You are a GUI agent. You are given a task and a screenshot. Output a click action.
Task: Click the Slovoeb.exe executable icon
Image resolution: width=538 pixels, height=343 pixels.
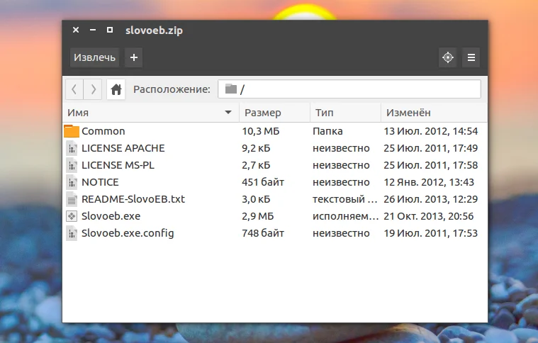click(x=72, y=216)
